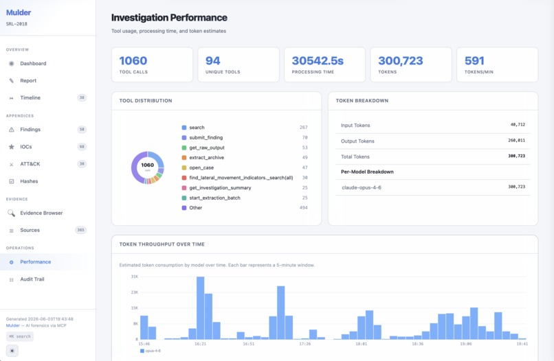Click the Findings warning triangle icon
Viewport: 554px width, 361px height.
[x=11, y=130]
